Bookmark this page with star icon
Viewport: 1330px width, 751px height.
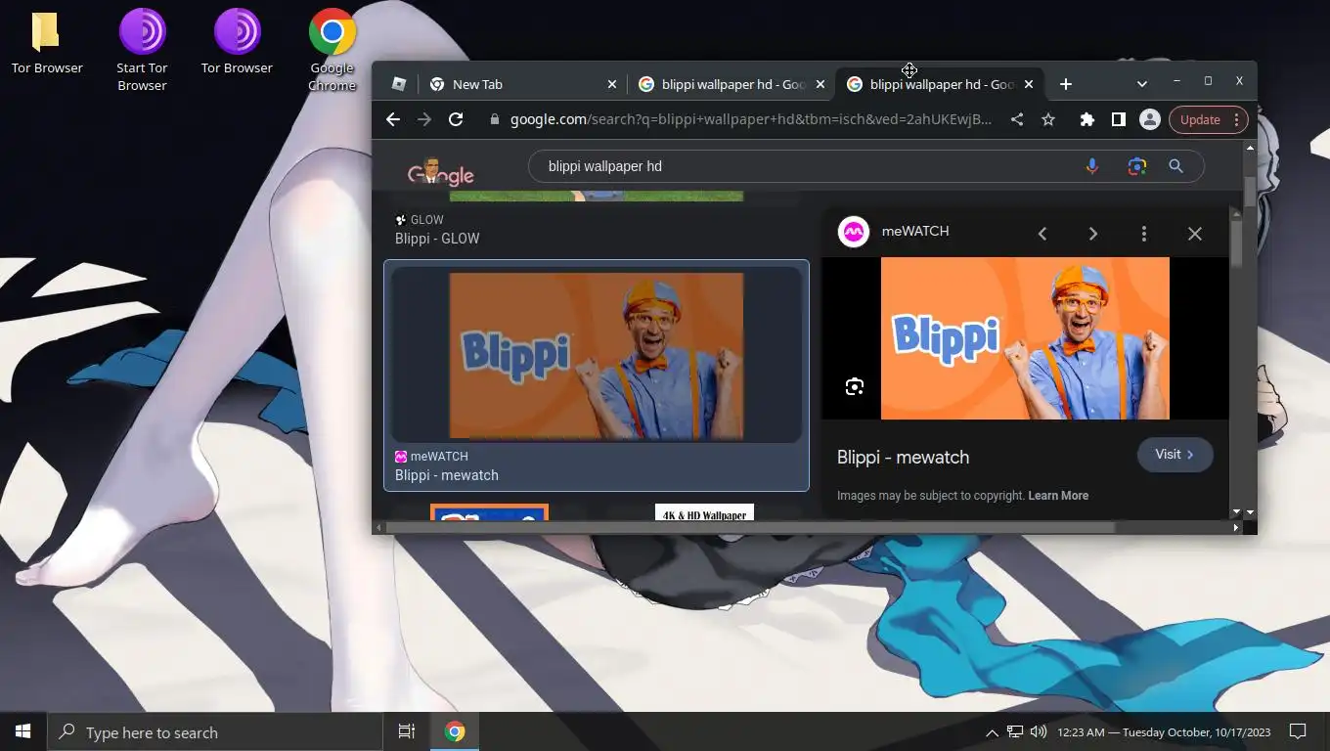(1048, 119)
